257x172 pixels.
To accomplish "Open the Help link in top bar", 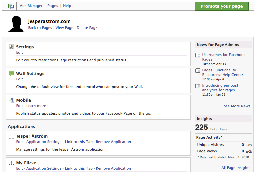I will click(x=67, y=6).
